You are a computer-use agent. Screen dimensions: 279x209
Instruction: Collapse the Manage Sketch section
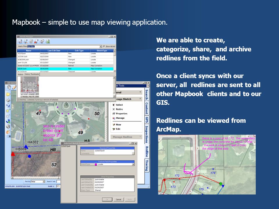[x=140, y=99]
